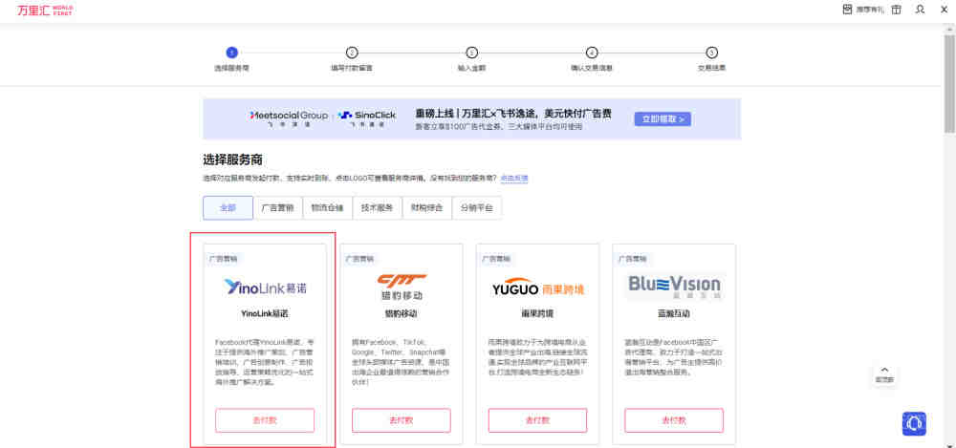Click the 万里汇 WorldFirst logo
Screen dimensions: 956x448
[x=46, y=10]
